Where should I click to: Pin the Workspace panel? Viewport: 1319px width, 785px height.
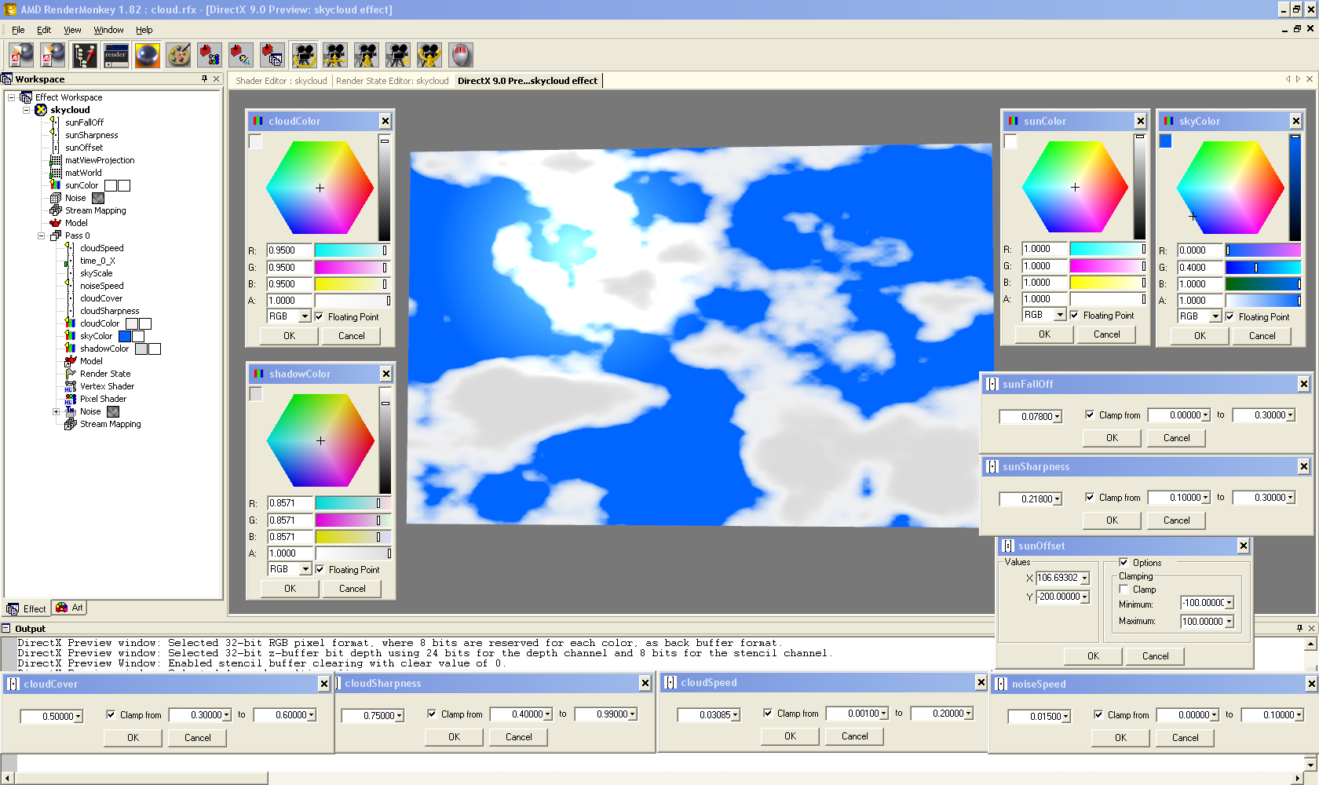click(204, 78)
